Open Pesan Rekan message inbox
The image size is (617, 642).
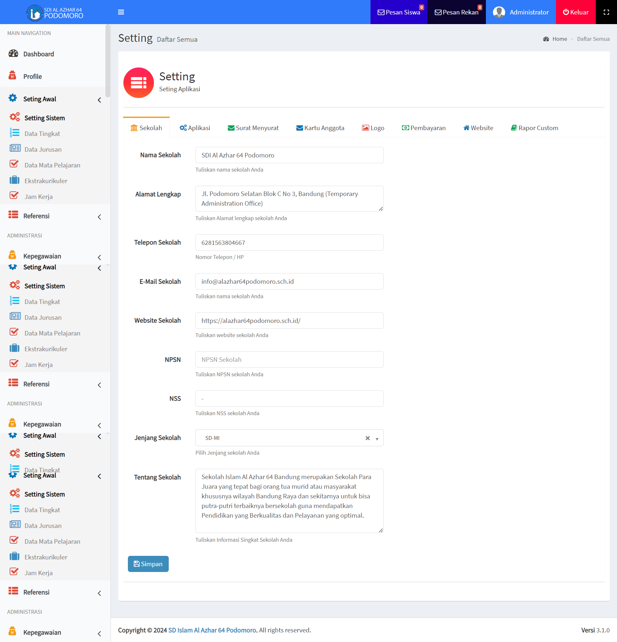[x=456, y=12]
